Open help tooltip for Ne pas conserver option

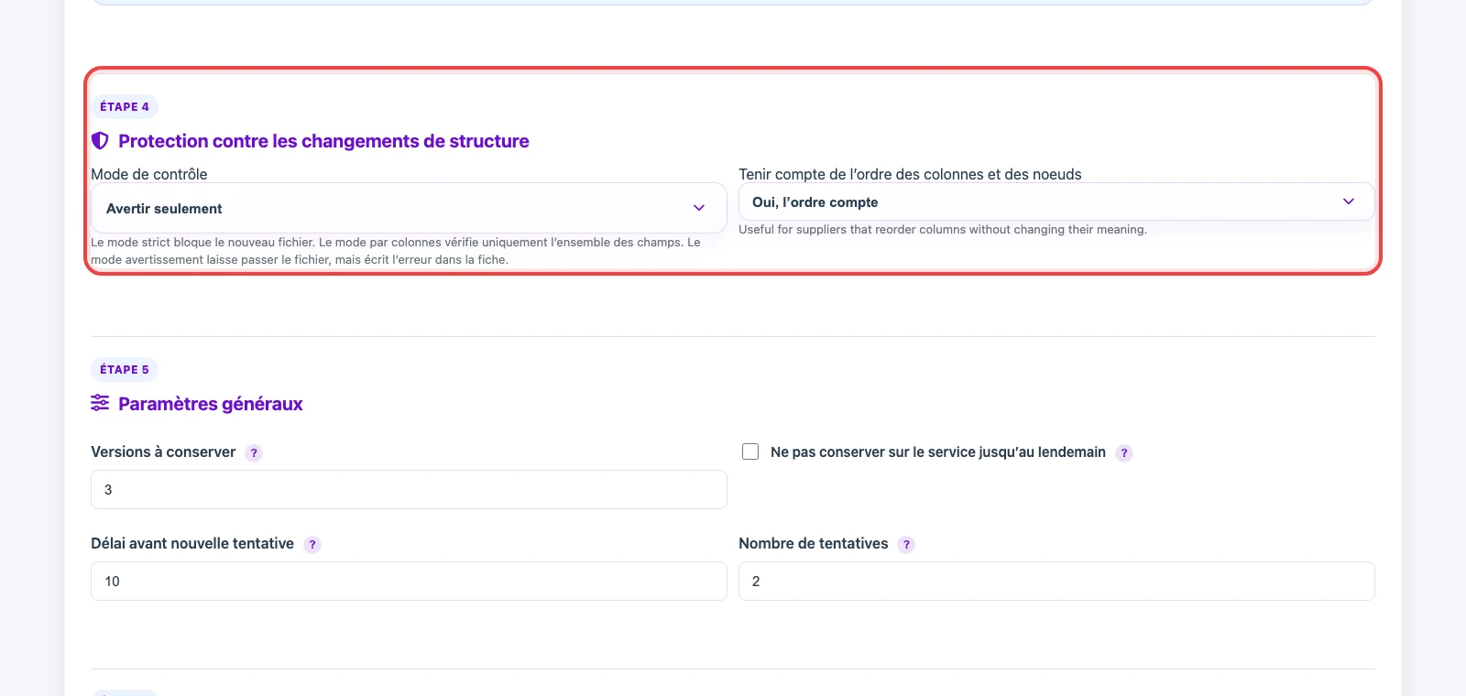[1124, 452]
